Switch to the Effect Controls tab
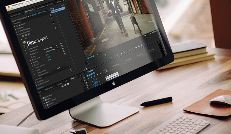The width and height of the screenshot is (231, 134). click(x=29, y=11)
